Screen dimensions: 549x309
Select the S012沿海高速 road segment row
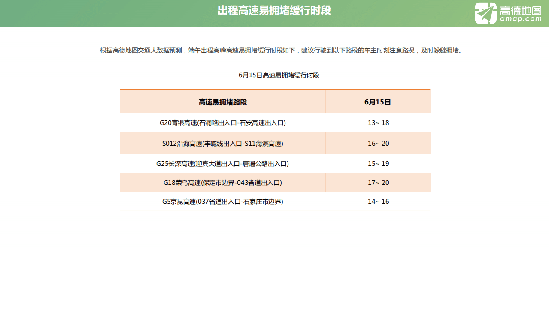click(223, 143)
